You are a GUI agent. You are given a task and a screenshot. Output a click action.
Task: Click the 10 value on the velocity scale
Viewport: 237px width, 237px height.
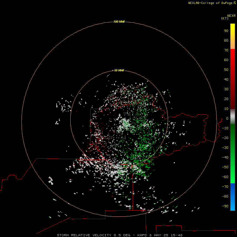pyautogui.click(x=226, y=109)
